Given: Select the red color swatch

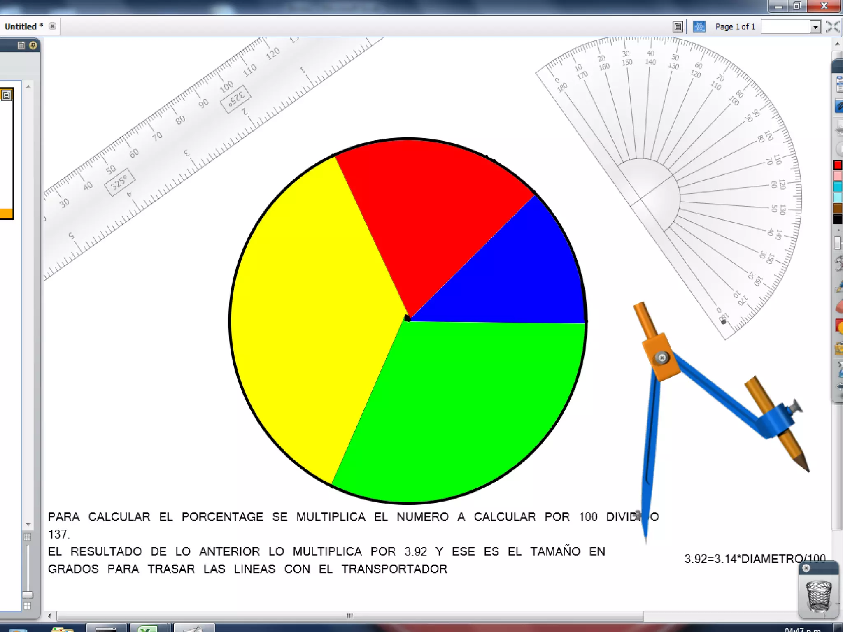Looking at the screenshot, I should pos(837,165).
